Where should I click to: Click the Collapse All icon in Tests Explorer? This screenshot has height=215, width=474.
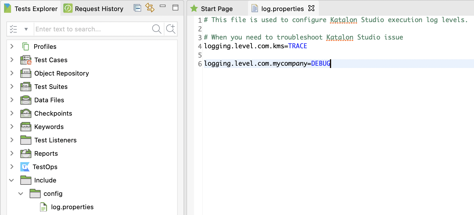coord(137,8)
